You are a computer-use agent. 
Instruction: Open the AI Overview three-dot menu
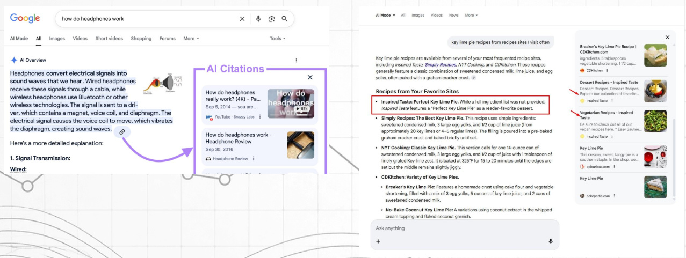[x=296, y=60]
